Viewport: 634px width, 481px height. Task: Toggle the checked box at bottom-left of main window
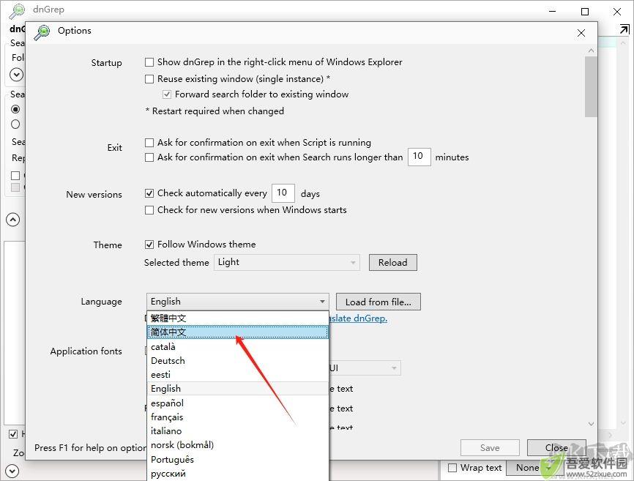(13, 434)
